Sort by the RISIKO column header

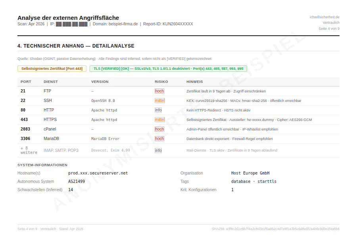pos(161,82)
